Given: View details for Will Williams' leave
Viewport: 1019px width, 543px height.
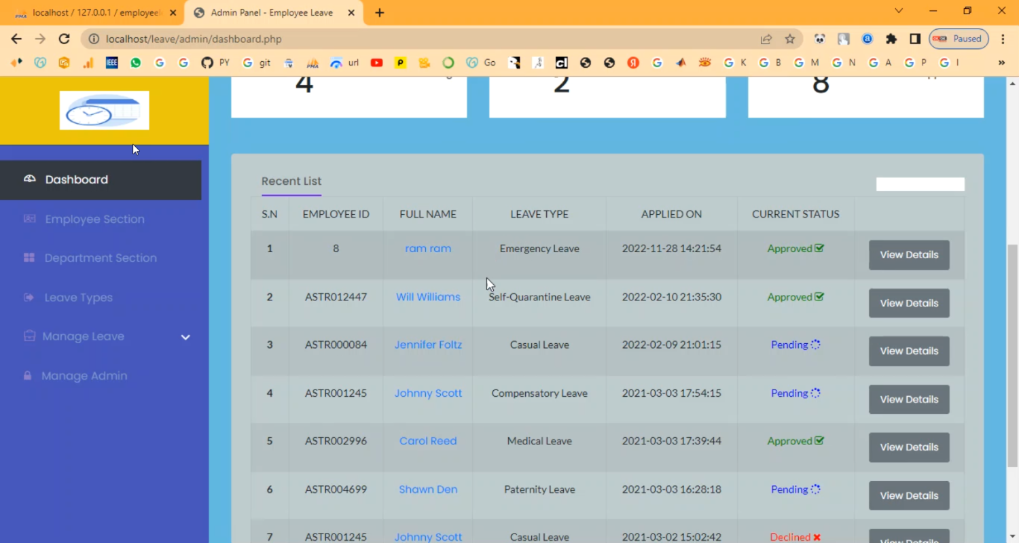Looking at the screenshot, I should tap(908, 303).
